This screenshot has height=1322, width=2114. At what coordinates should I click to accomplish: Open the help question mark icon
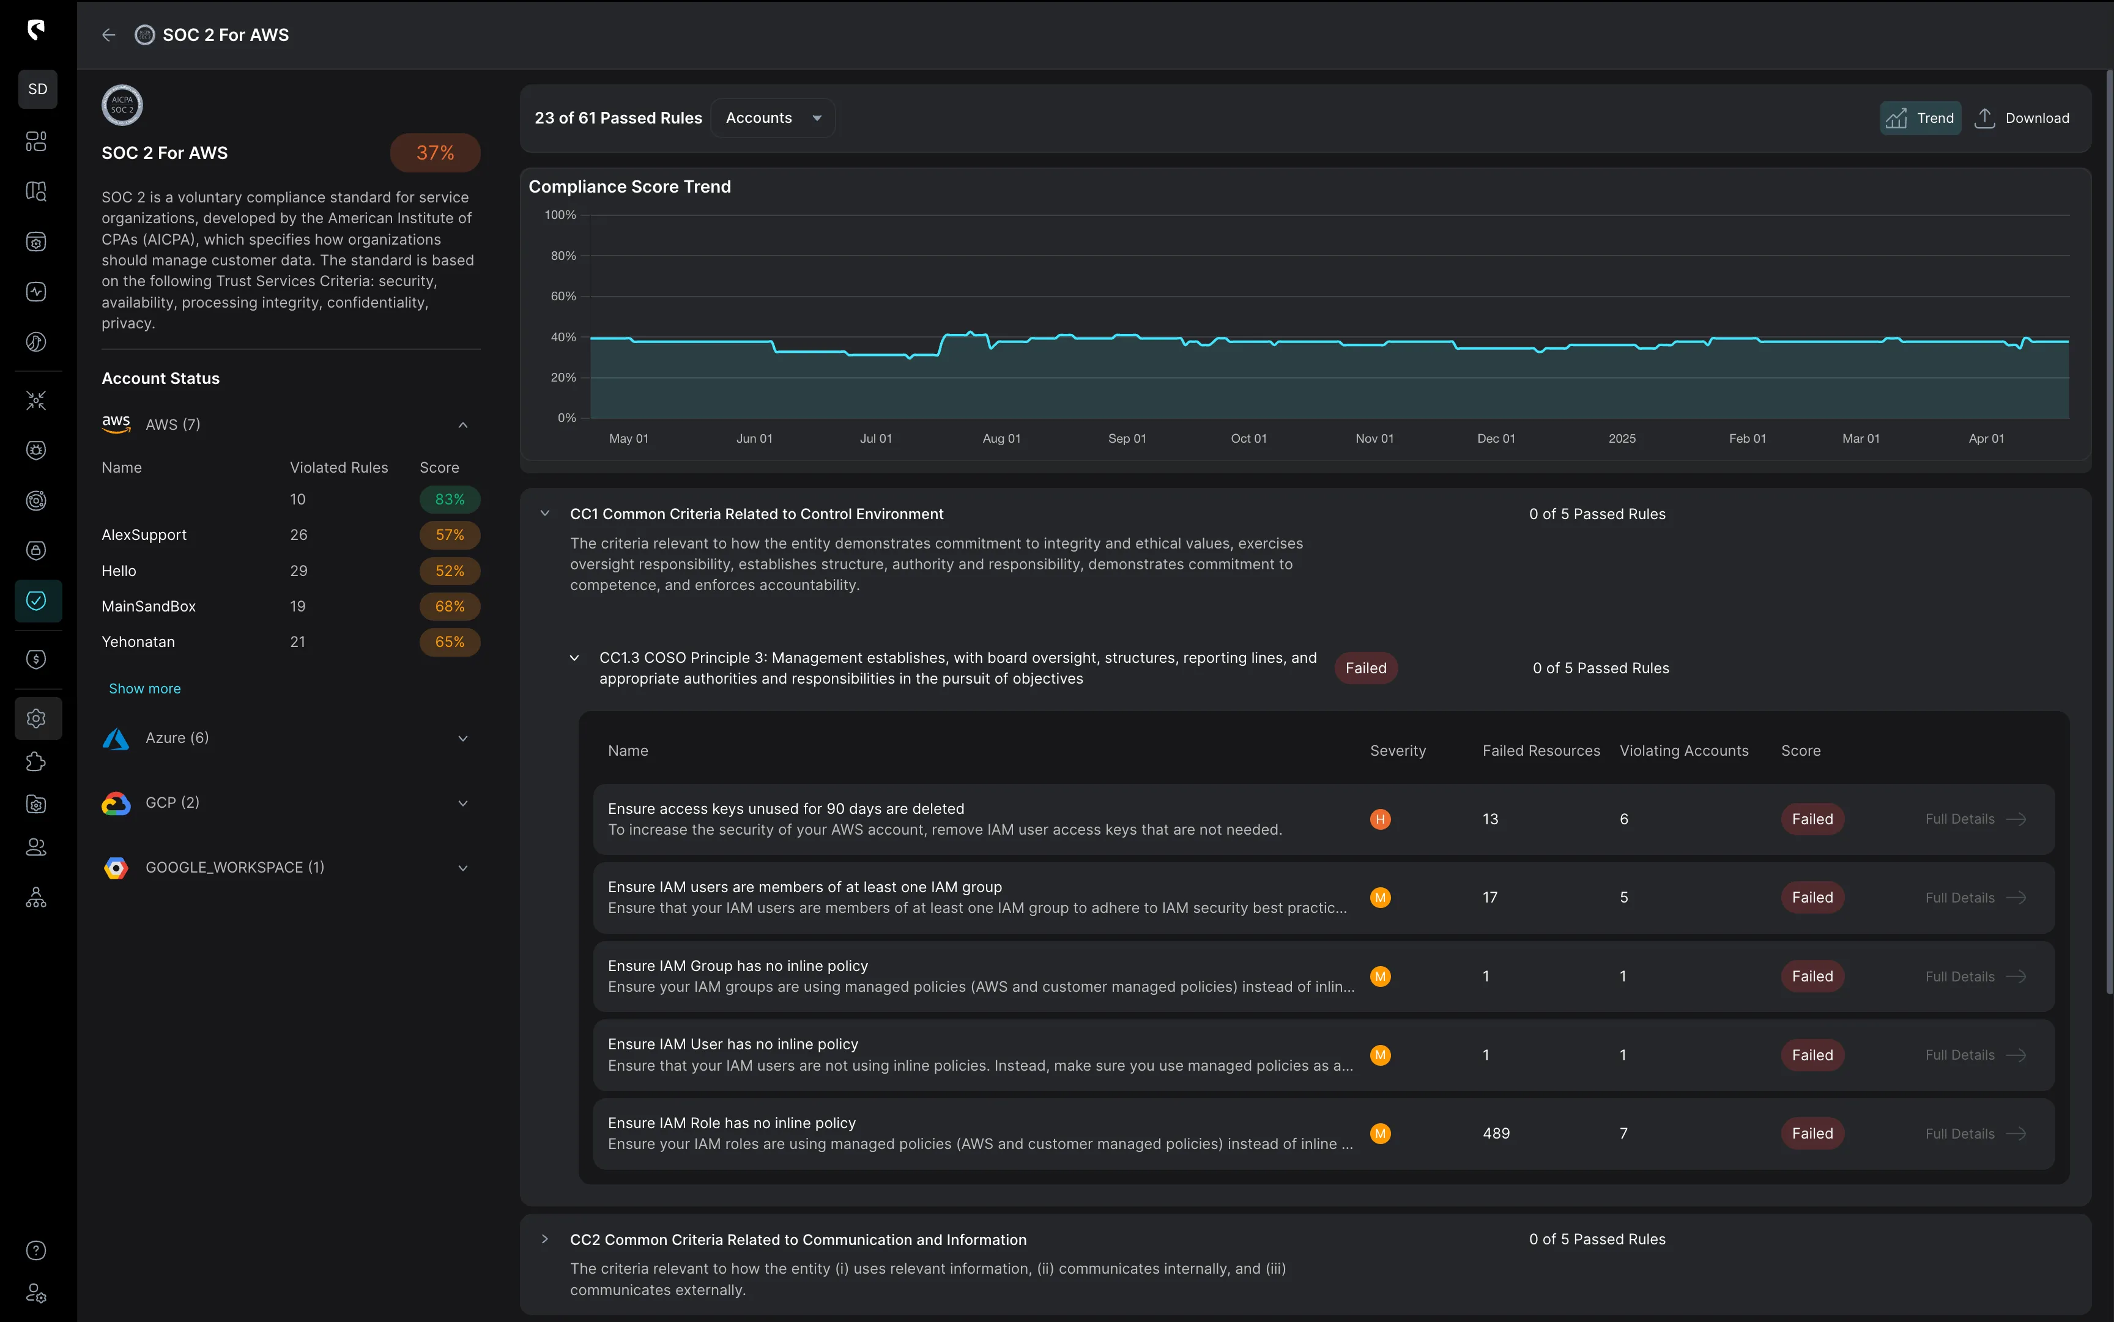tap(36, 1250)
